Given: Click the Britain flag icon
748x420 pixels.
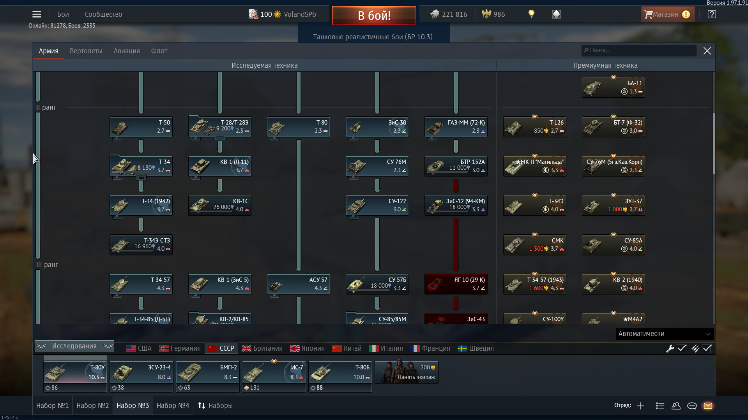Looking at the screenshot, I should 246,348.
